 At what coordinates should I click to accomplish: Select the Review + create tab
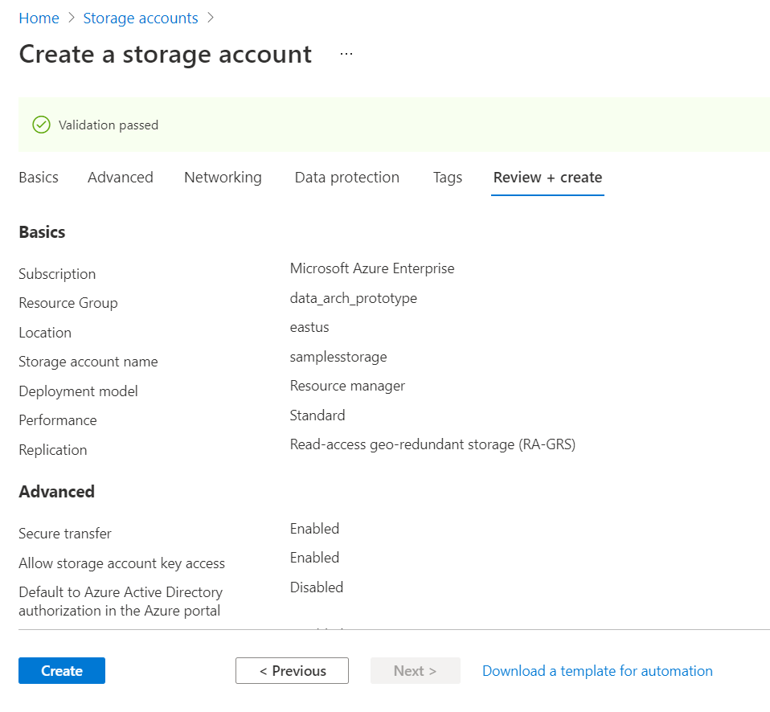pos(547,178)
